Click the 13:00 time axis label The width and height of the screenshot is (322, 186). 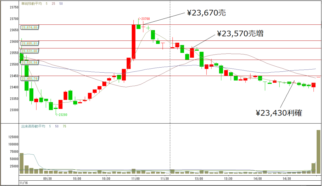[199, 179]
